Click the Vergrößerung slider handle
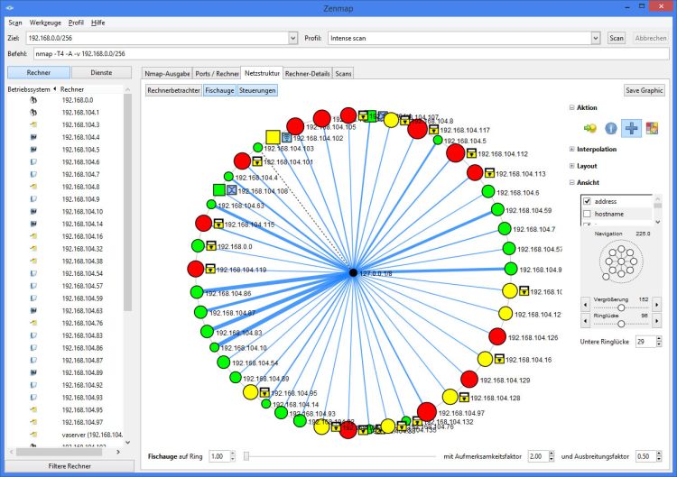677x477 pixels. tap(620, 307)
